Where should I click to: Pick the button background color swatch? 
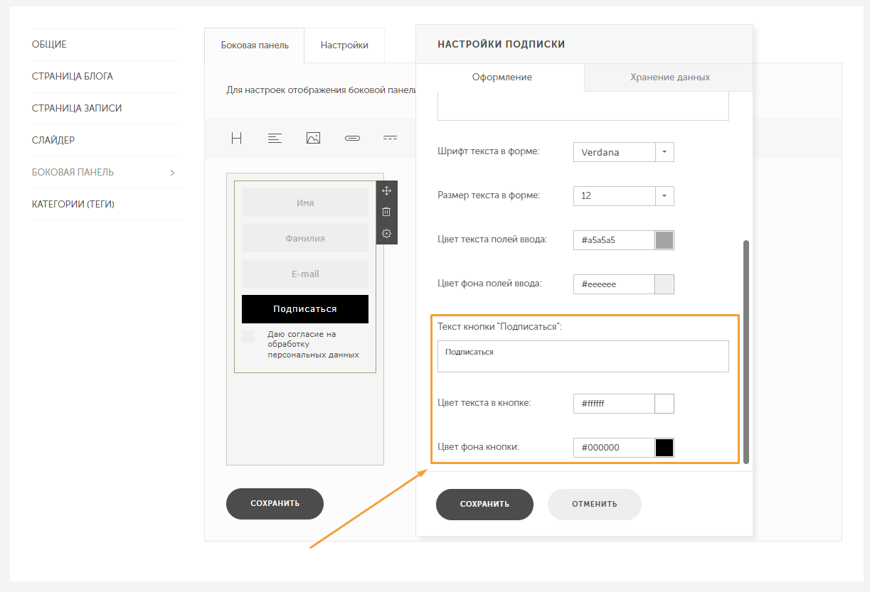point(664,447)
